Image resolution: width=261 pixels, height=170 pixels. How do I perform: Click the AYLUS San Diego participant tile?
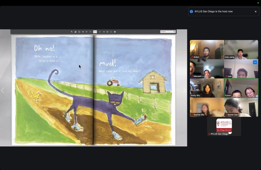pyautogui.click(x=224, y=127)
